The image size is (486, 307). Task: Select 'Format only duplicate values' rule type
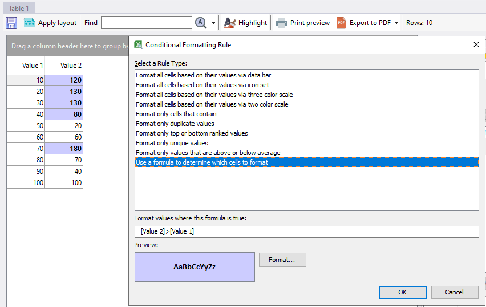point(175,124)
